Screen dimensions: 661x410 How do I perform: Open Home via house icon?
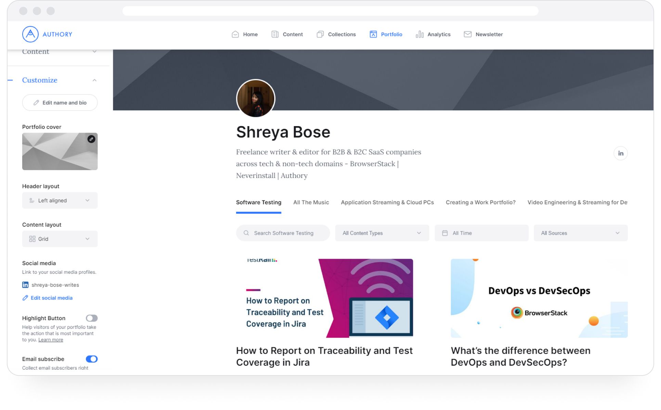pos(235,34)
